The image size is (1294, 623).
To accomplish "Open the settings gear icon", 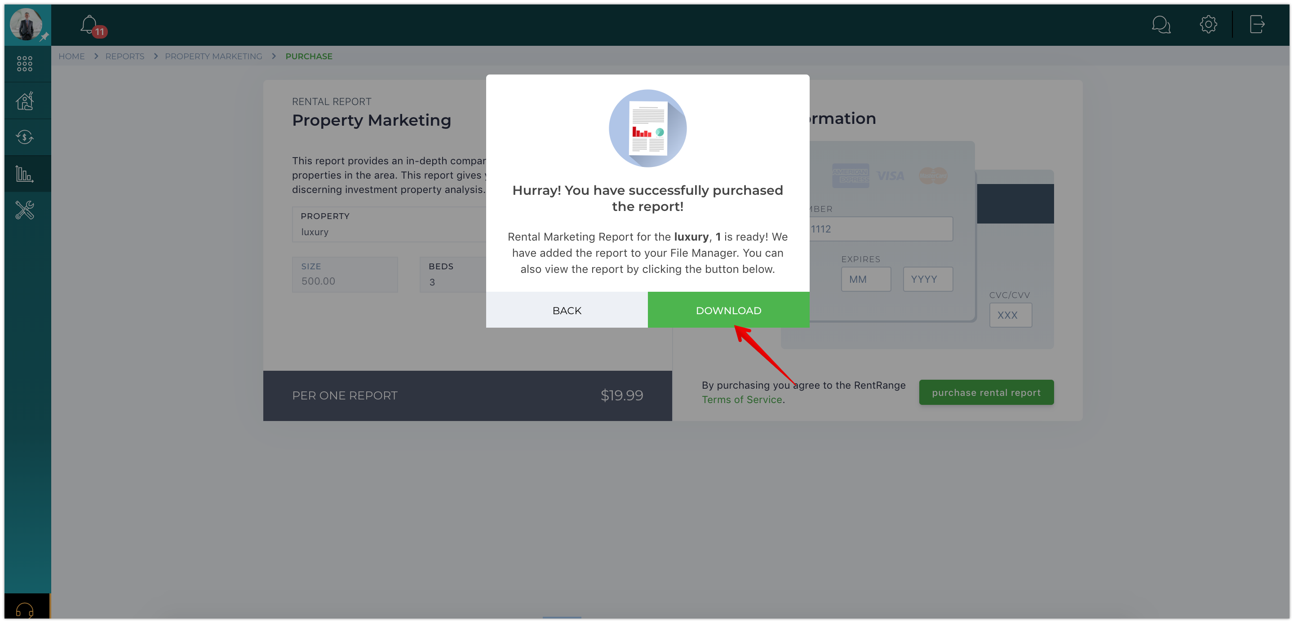I will [x=1208, y=24].
